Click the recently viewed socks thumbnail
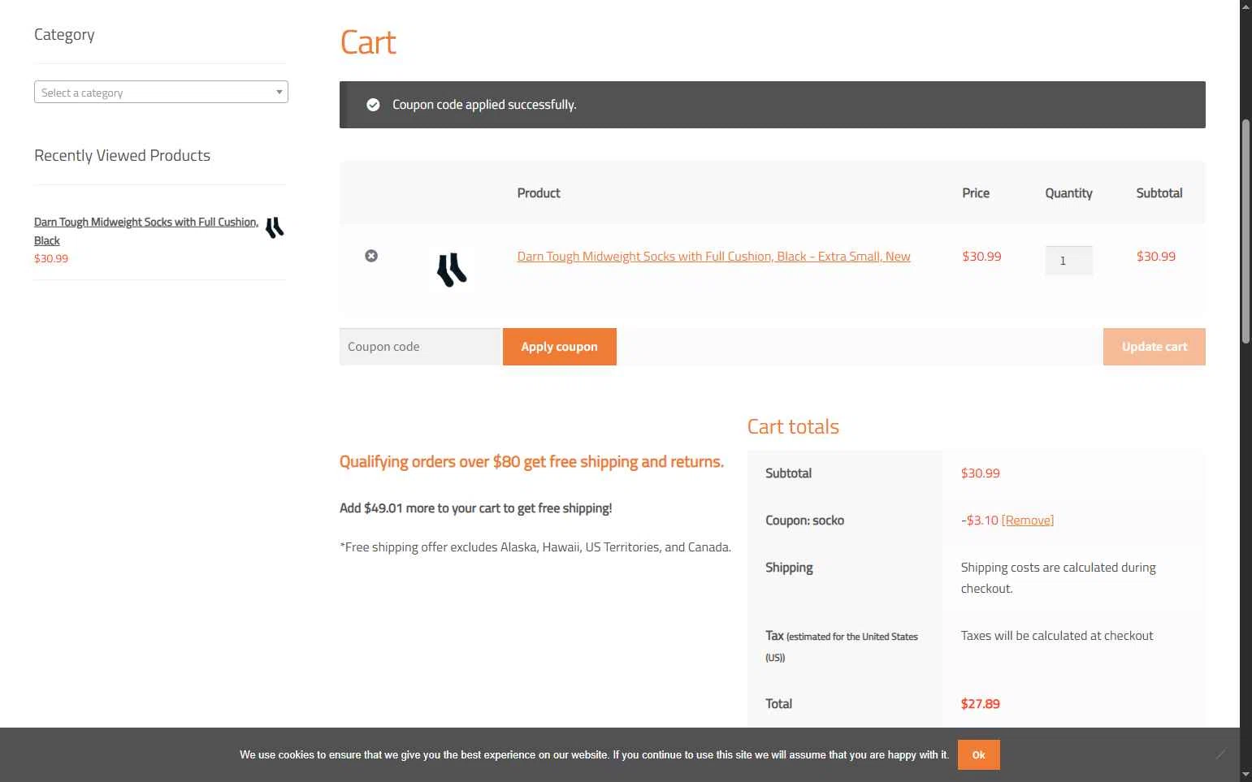1252x782 pixels. click(x=275, y=227)
